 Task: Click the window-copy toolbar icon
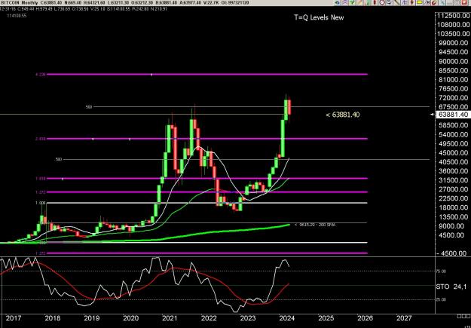(x=389, y=3)
